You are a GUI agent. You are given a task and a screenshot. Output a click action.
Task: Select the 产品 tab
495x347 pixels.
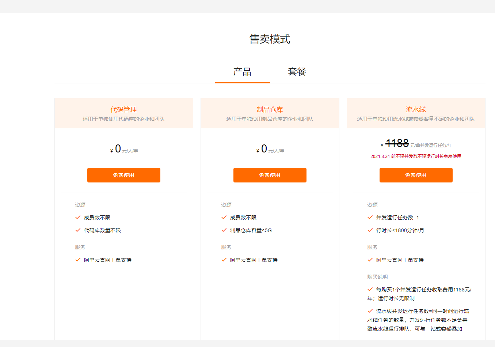[242, 72]
